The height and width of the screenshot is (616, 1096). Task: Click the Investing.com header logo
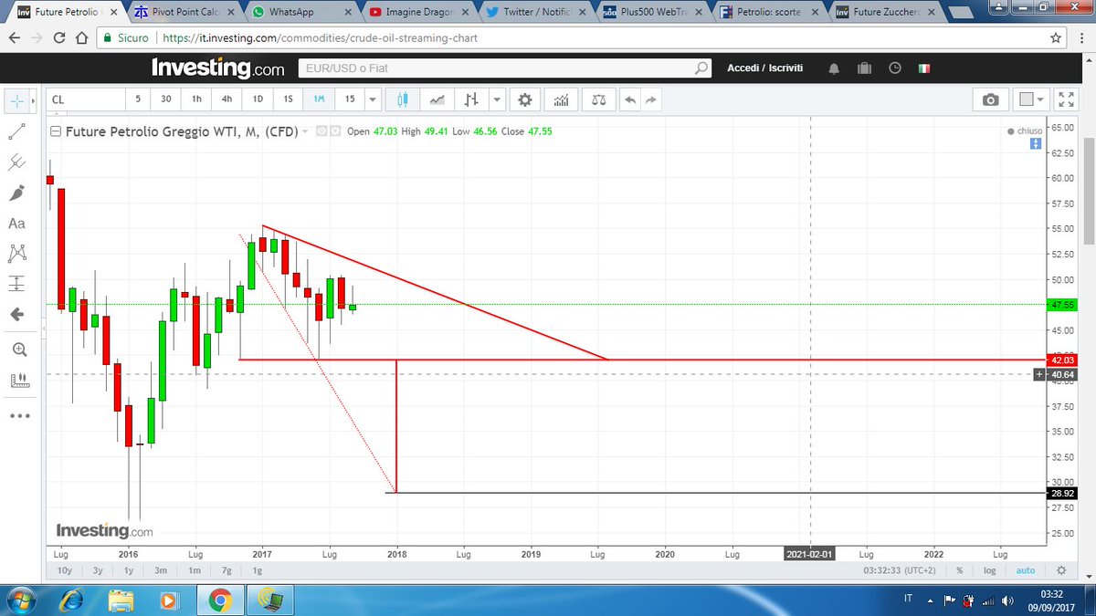click(x=217, y=68)
